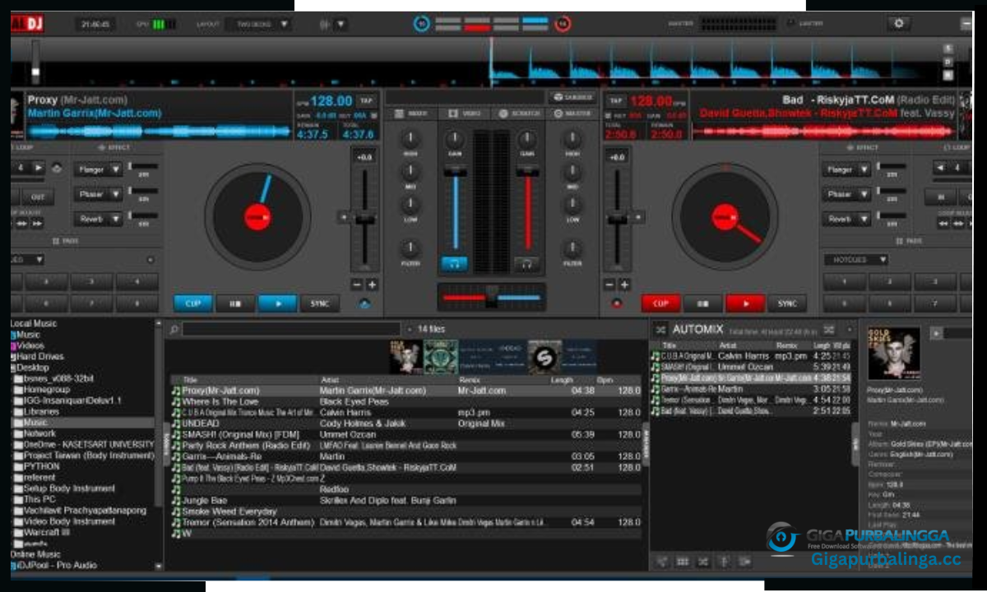Click the blue pitch reset icon under the left pitch slider
This screenshot has height=592, width=987.
point(364,303)
